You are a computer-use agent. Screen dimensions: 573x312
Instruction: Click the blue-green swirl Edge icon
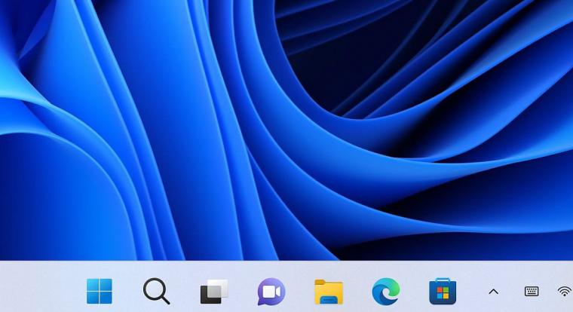click(x=386, y=291)
